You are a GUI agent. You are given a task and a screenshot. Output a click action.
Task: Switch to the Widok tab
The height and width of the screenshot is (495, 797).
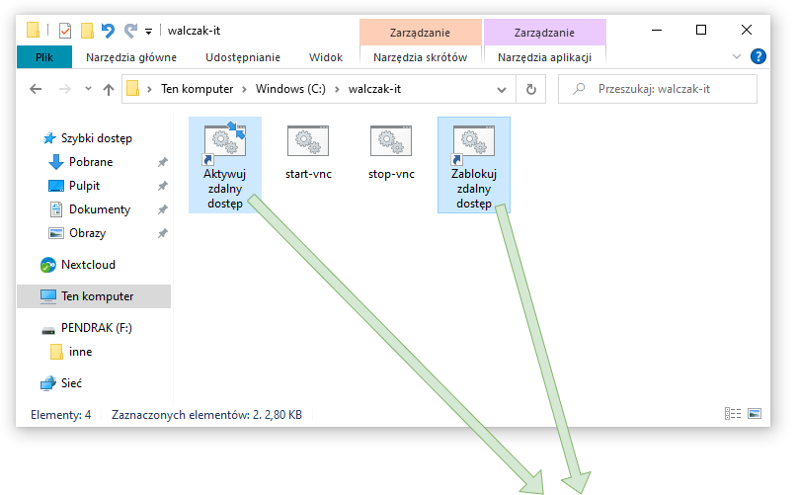pos(326,57)
